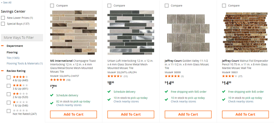Viewport: 274px width, 123px height.
Task: Add Jeffrey Court Golden Valley to cart
Action: [188, 114]
